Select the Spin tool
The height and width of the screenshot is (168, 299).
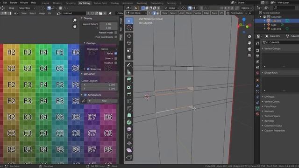click(129, 122)
